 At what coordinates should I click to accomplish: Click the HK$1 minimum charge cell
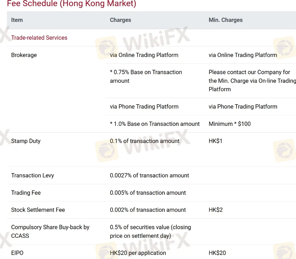[x=216, y=141]
